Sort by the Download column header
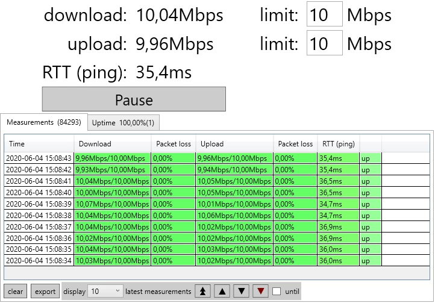The height and width of the screenshot is (303, 435). [113, 144]
